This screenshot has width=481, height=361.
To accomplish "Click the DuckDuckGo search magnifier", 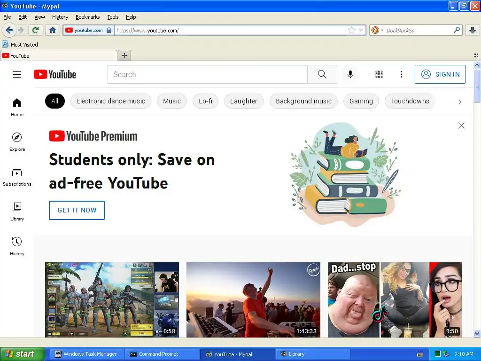I will 457,30.
